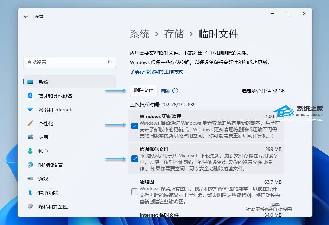Click the 帐户 person icon
The height and width of the screenshot is (225, 329).
pos(30,151)
